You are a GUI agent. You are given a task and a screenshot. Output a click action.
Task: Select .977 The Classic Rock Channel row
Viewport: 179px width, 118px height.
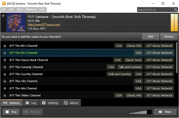click(88, 60)
